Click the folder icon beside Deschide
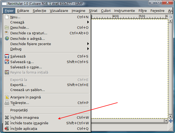This screenshot has width=175, height=133. pyautogui.click(x=7, y=28)
